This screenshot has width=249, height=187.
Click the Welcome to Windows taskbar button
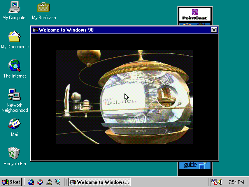[x=100, y=182]
